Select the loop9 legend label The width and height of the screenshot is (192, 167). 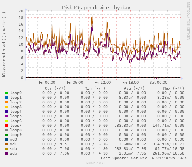click(16, 135)
